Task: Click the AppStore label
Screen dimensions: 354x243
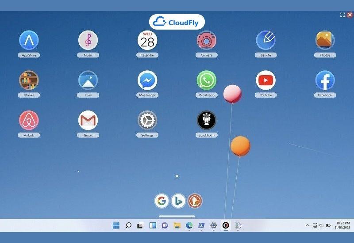Action: pos(29,55)
